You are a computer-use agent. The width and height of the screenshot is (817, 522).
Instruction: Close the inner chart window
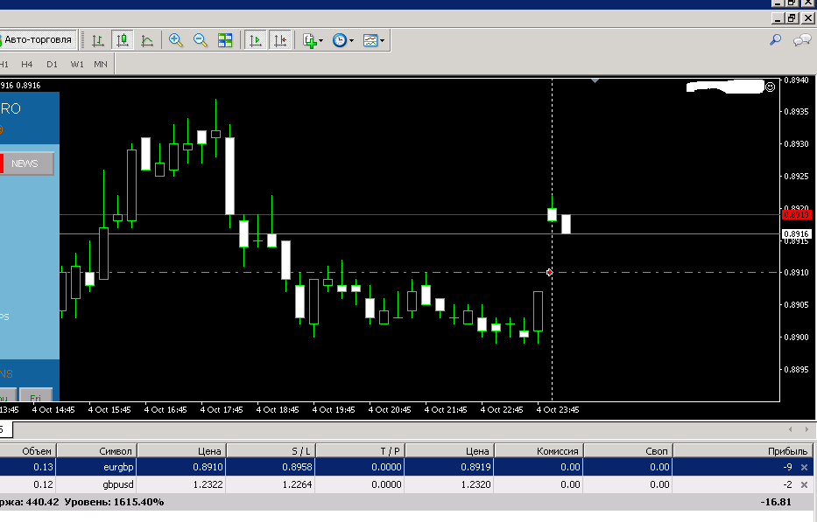coord(807,18)
